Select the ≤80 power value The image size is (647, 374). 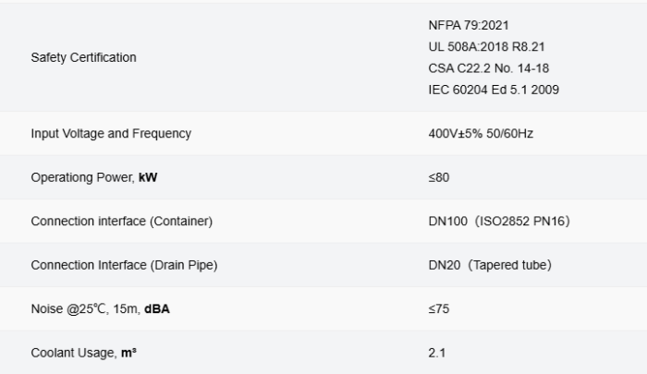tap(439, 177)
